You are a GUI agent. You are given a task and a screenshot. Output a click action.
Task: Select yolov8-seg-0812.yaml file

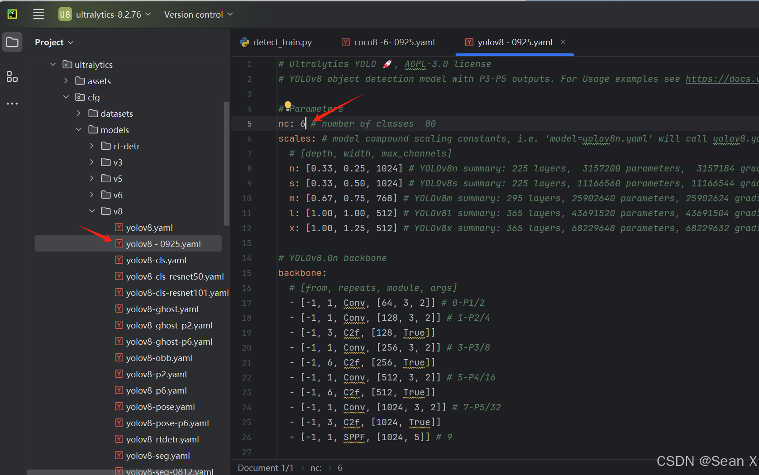170,471
